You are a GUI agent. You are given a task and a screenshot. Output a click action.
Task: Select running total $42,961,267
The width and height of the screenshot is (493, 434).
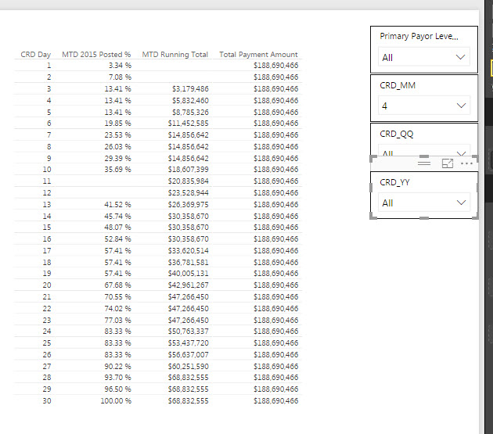[x=188, y=285]
